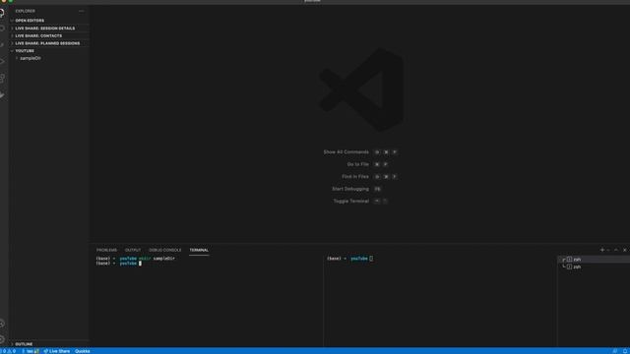This screenshot has width=630, height=354.
Task: Switch to the Debug Console tab
Action: click(x=165, y=250)
